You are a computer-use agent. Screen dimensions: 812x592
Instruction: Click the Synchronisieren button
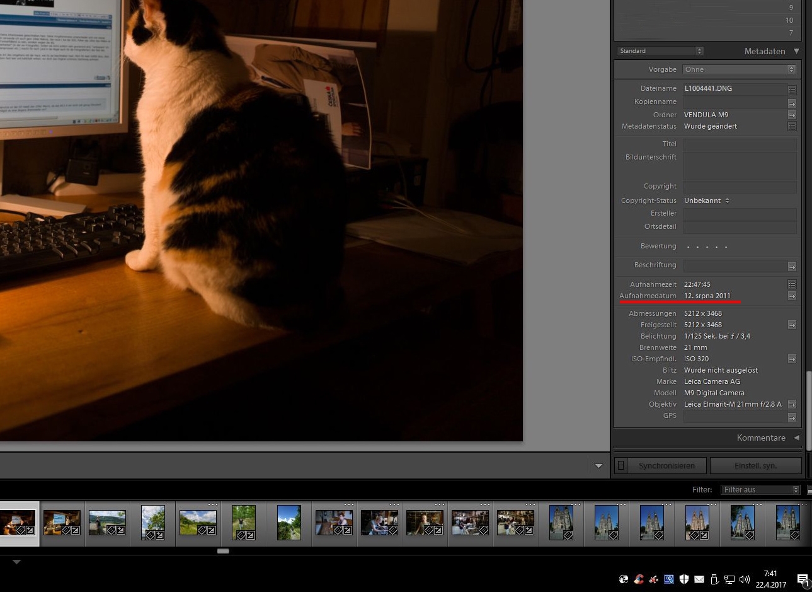click(x=666, y=465)
